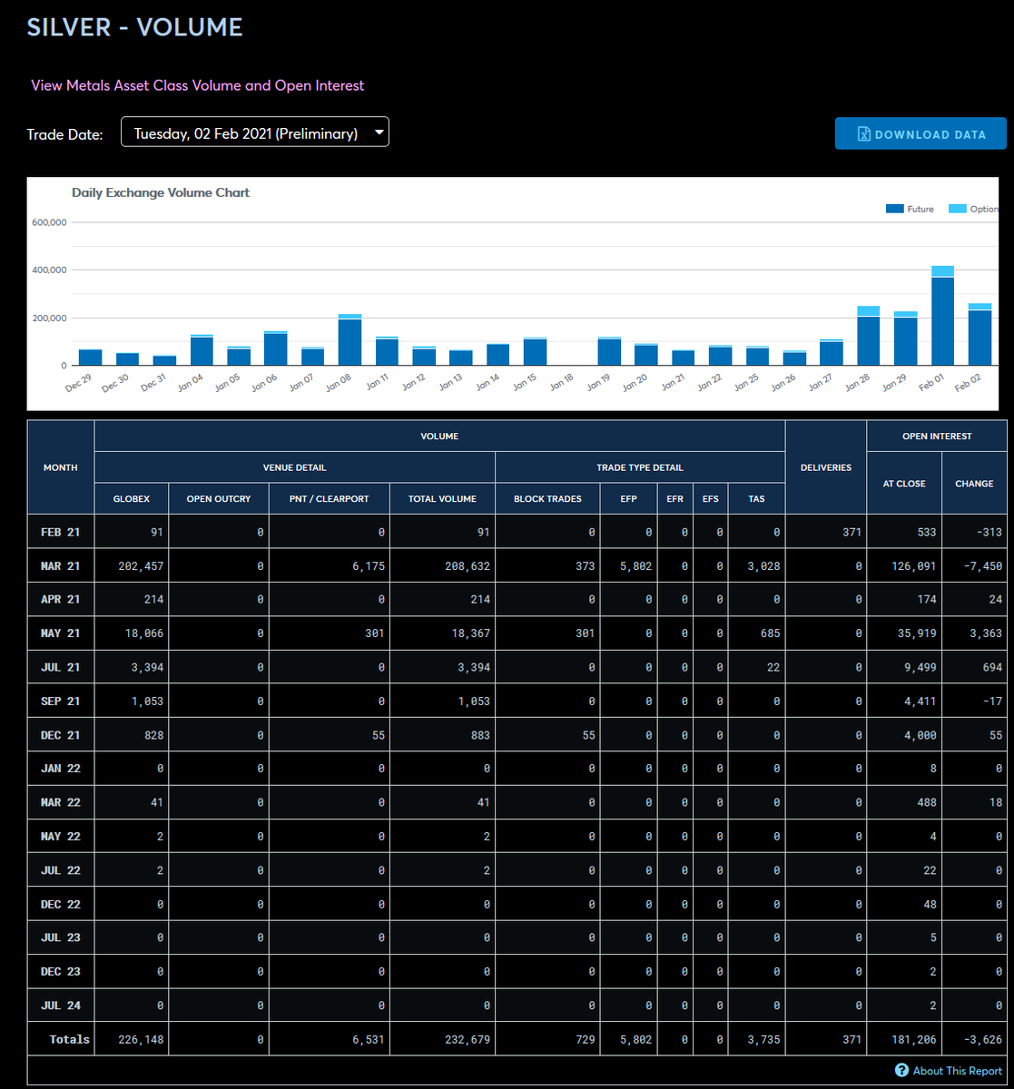Click the OPEN OUTCRY column header

(219, 498)
